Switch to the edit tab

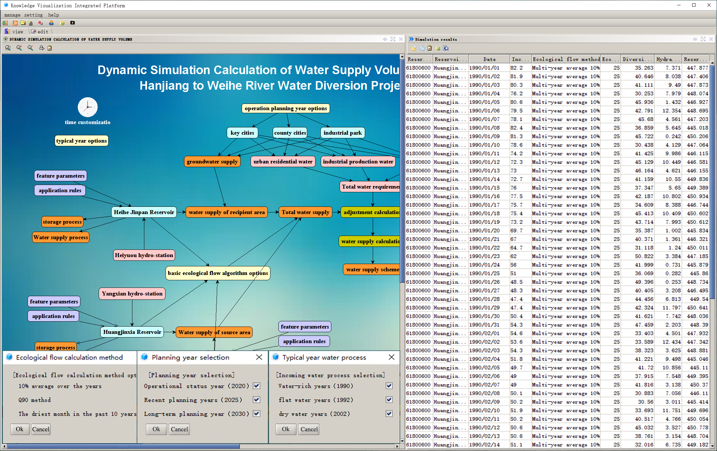click(40, 31)
